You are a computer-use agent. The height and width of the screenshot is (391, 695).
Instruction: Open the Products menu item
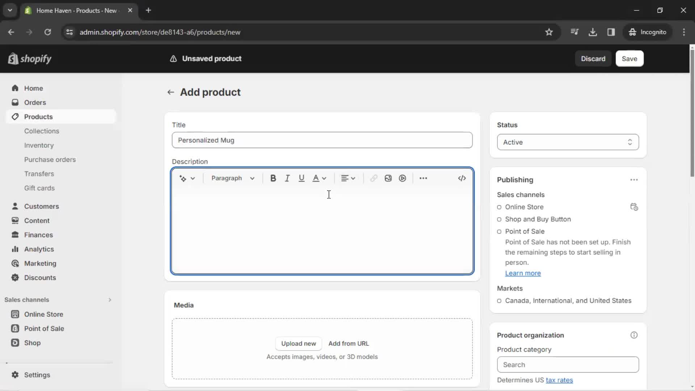click(x=38, y=117)
